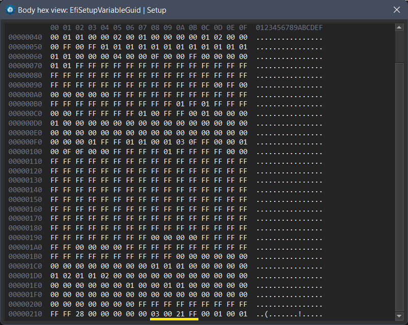Select offset label 000001D0
The height and width of the screenshot is (325, 408).
[25, 276]
